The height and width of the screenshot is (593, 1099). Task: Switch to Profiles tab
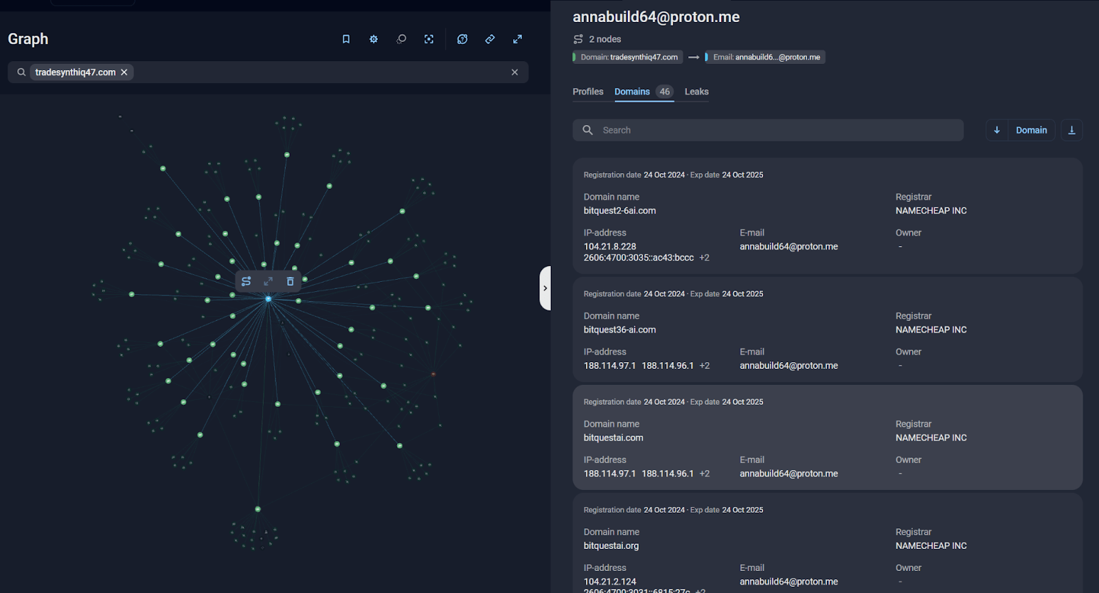[x=588, y=91]
